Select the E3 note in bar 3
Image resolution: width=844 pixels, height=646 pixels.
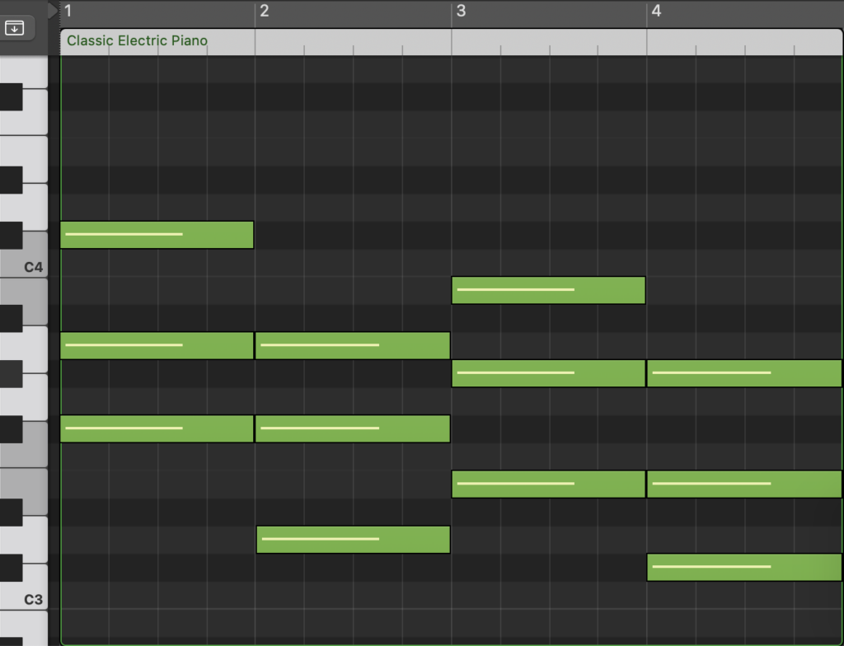(548, 484)
